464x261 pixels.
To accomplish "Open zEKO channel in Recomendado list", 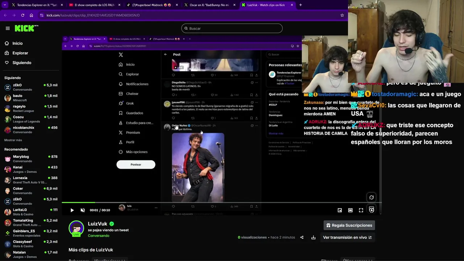I will coord(31,202).
